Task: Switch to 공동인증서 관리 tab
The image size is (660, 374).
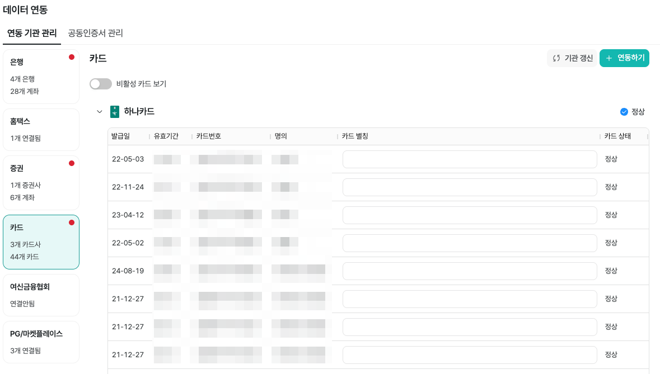Action: coord(95,33)
